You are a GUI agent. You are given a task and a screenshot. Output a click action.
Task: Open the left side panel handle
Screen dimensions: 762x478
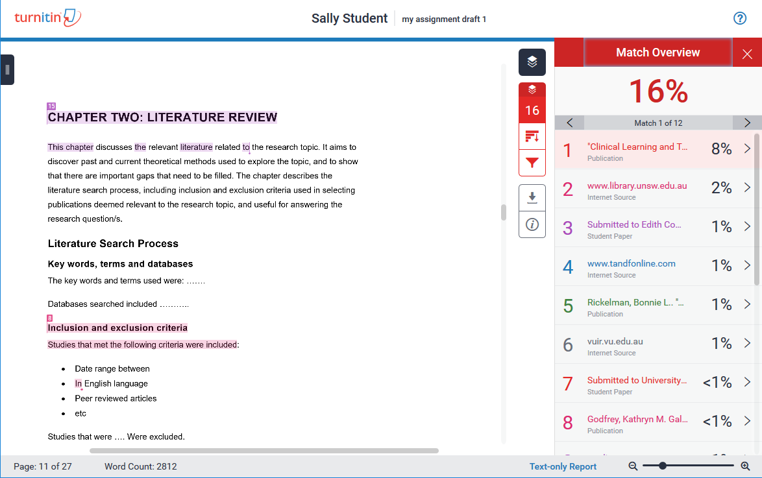[x=7, y=70]
